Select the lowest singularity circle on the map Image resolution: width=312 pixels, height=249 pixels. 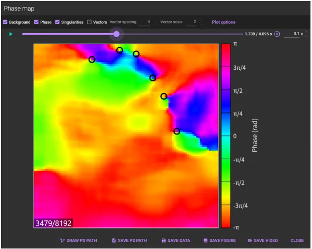pyautogui.click(x=177, y=131)
